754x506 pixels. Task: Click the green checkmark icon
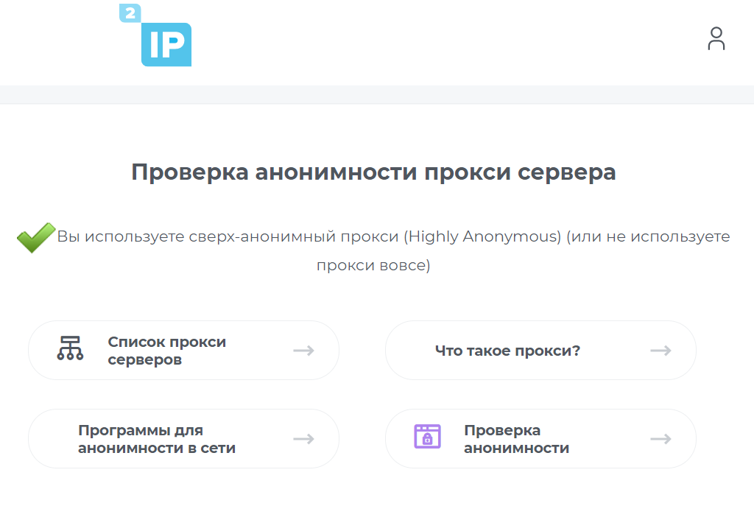[x=35, y=238]
